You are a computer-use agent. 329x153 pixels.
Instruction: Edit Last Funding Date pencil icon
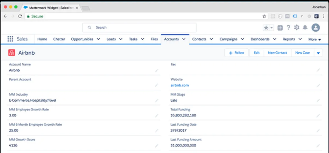point(318,131)
